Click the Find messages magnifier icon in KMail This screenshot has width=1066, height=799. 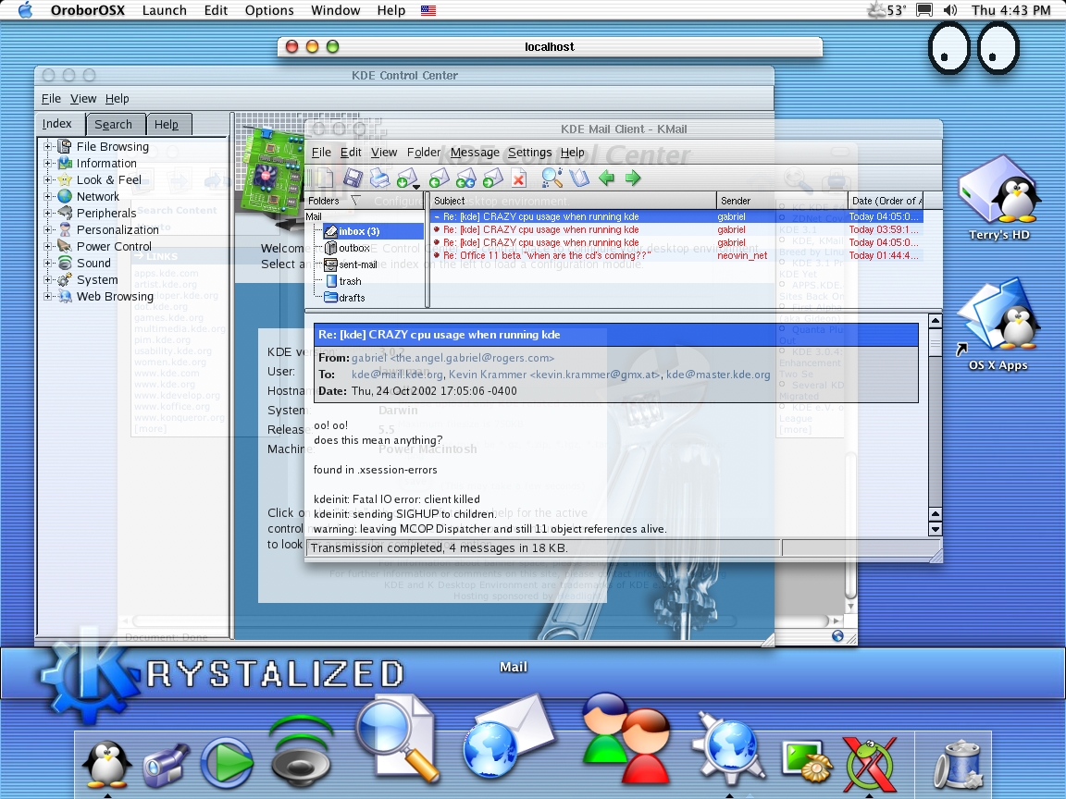[552, 178]
